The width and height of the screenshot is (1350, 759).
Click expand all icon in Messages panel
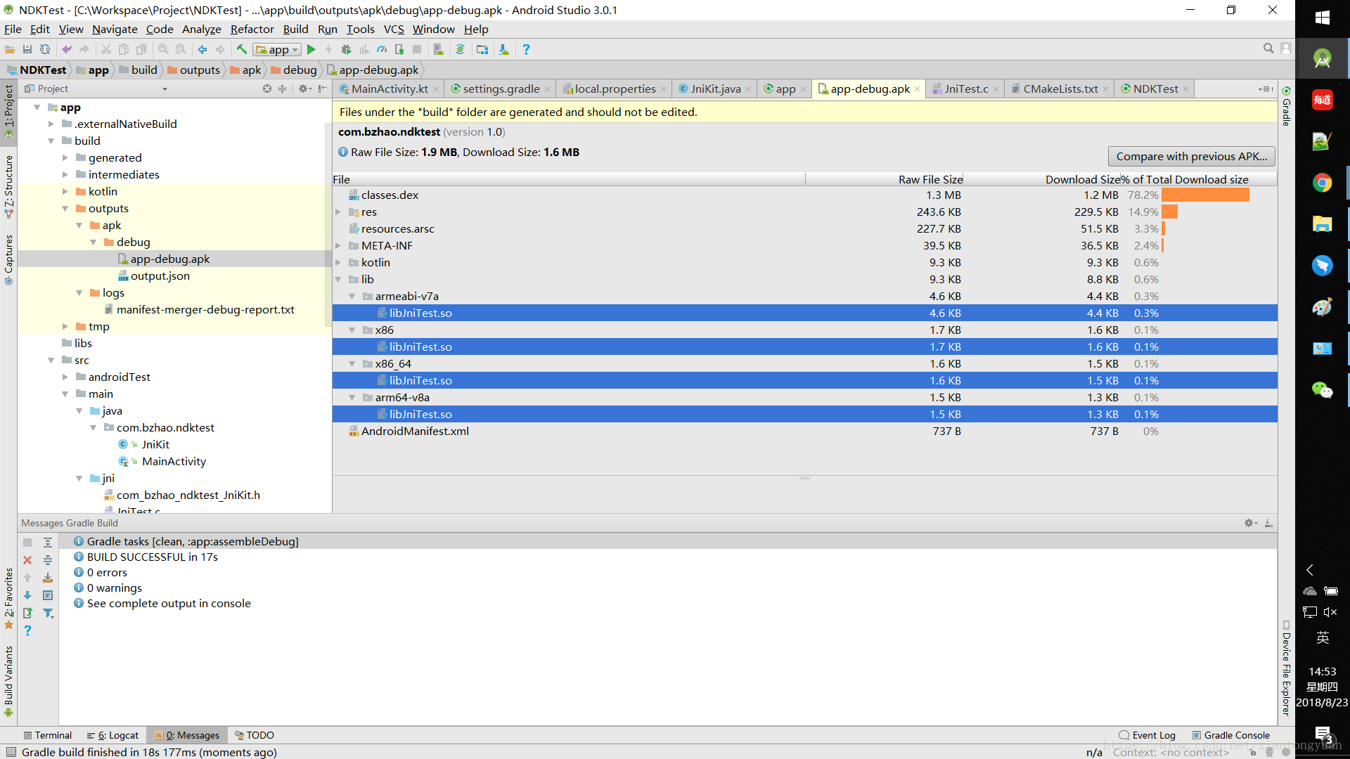[48, 543]
